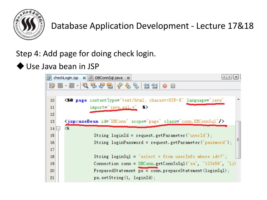
Task: Collapse code fold at line 14
Action: coord(58,128)
